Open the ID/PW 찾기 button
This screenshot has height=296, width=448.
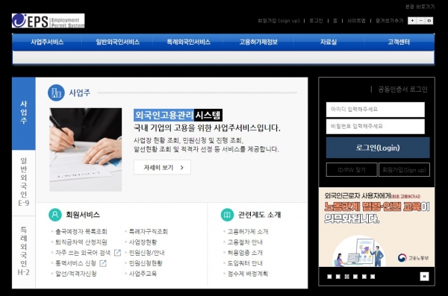(x=352, y=170)
